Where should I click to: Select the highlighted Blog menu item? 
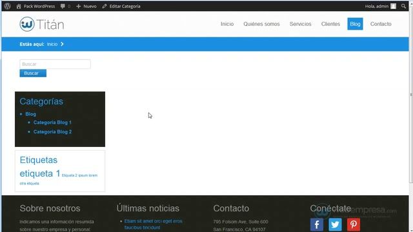[355, 24]
